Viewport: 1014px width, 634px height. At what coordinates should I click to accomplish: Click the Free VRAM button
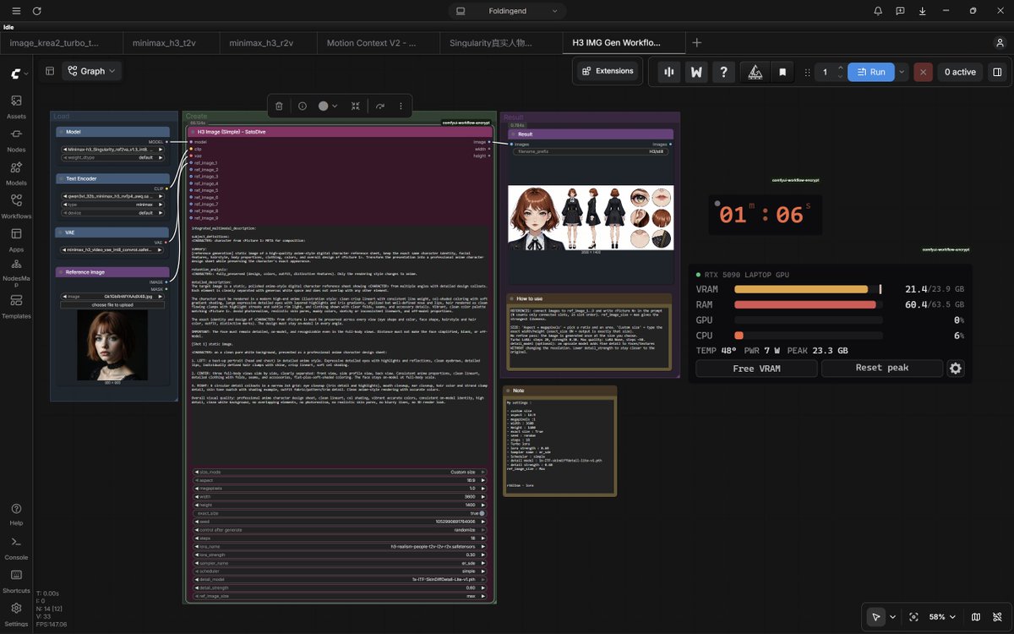[x=756, y=369]
